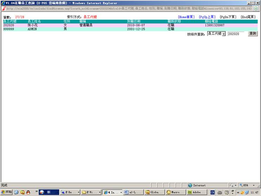The width and height of the screenshot is (261, 196).
Task: Click the compatibility icon beside the address bar
Action: [x=257, y=8]
